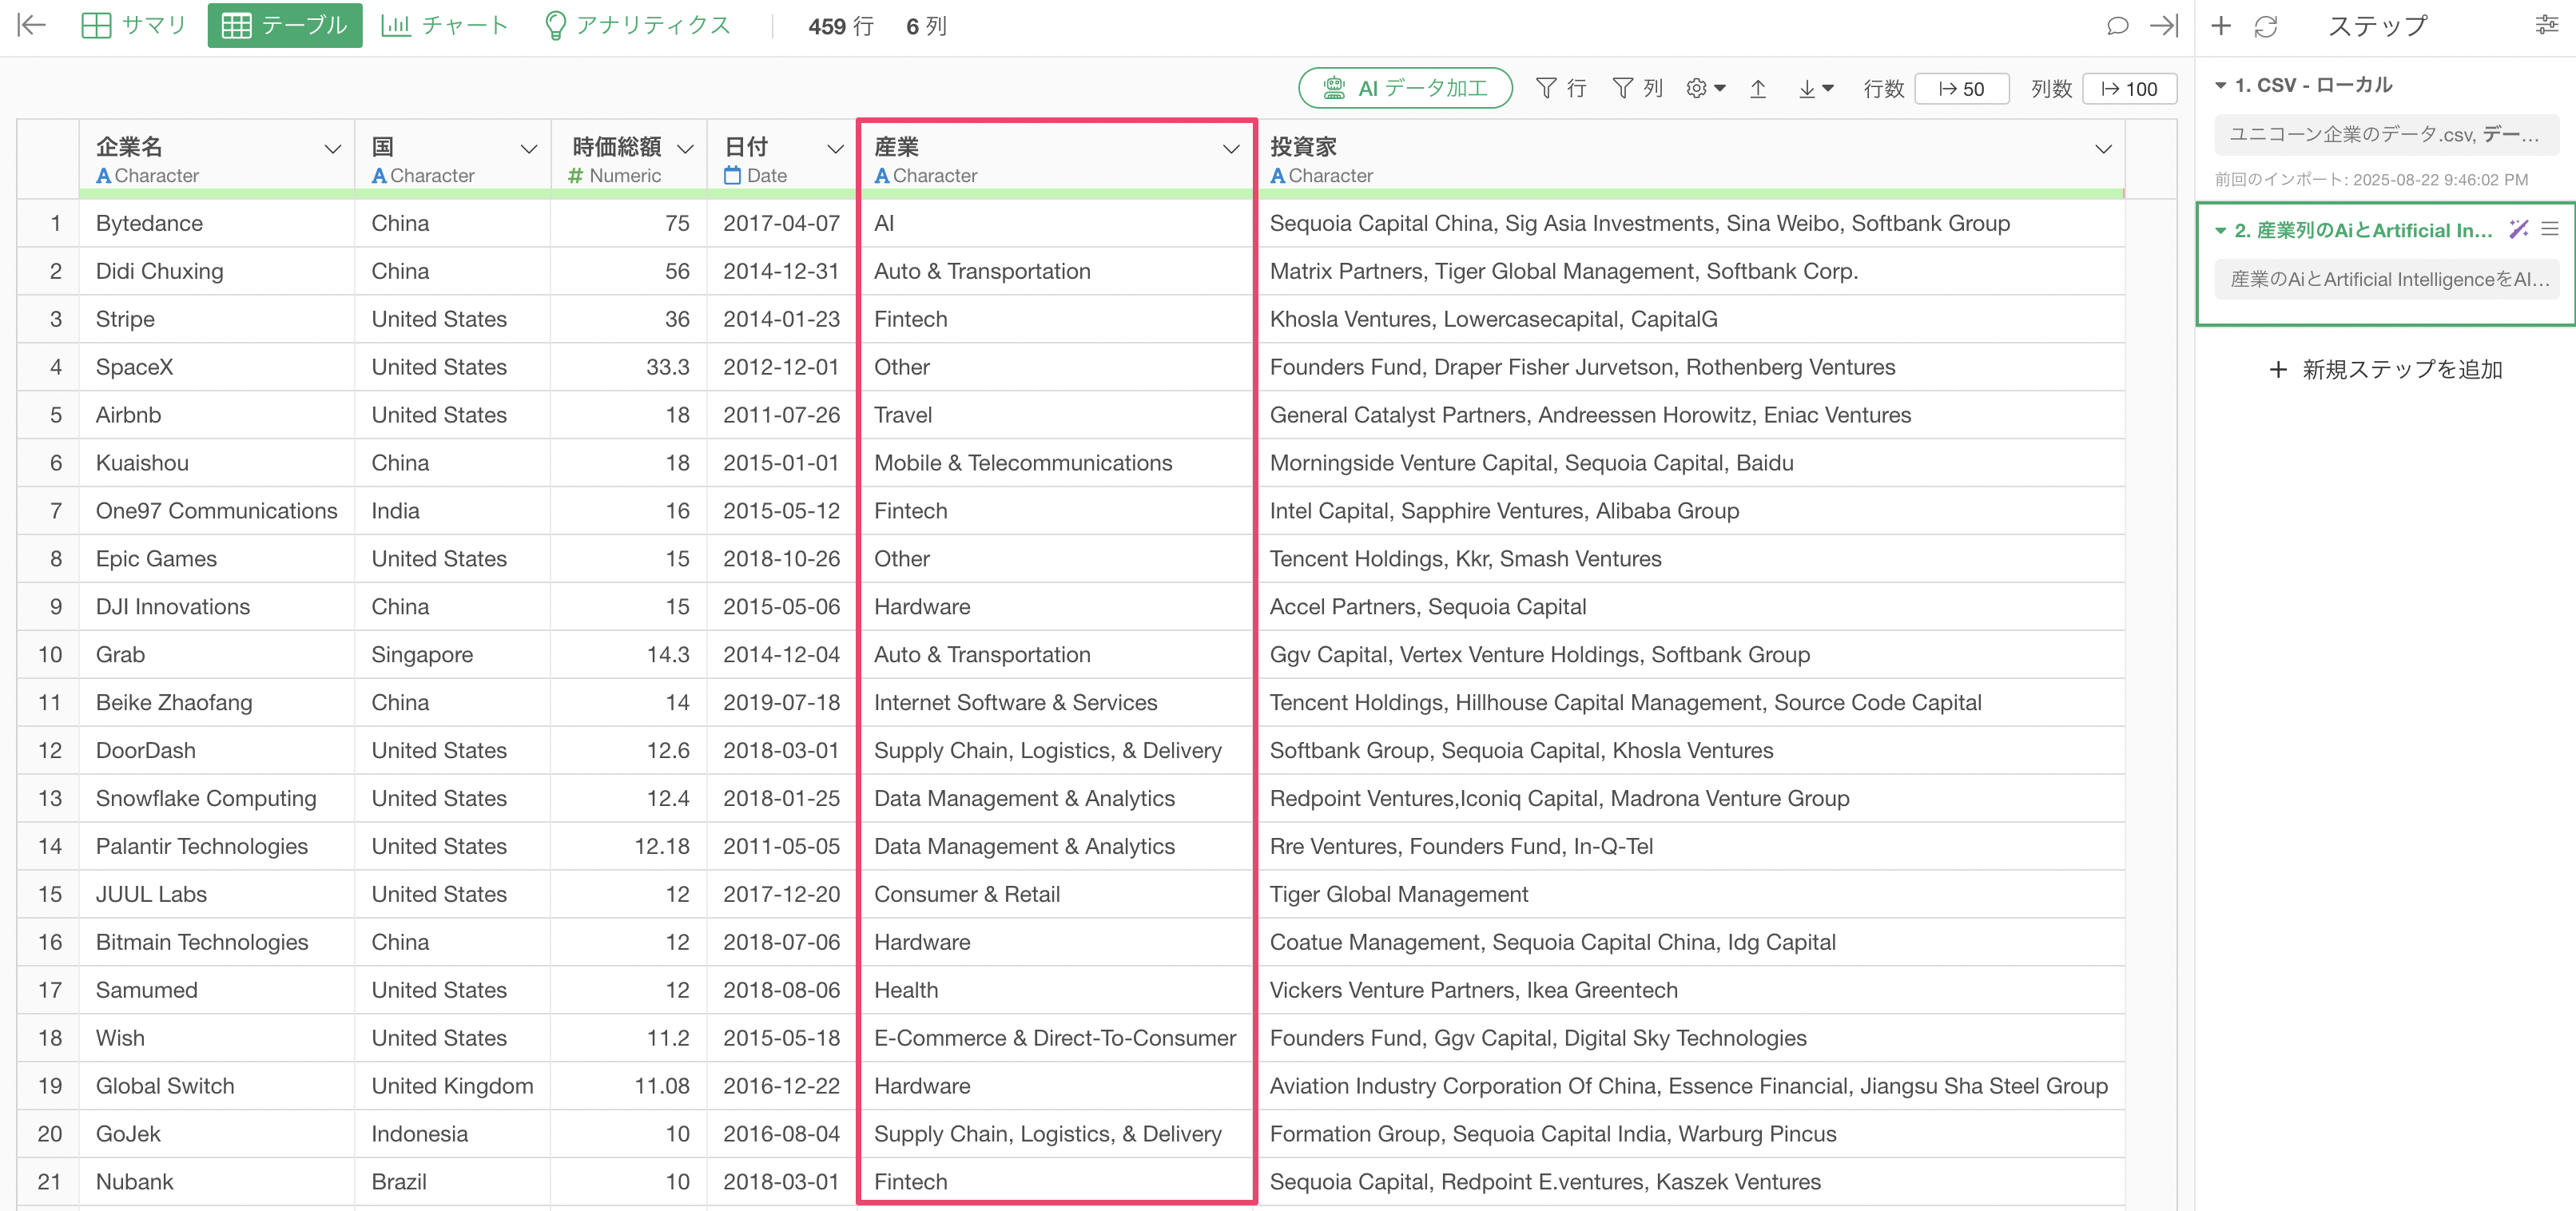Select the ユニコーン企業のデータ.csv source item
The height and width of the screenshot is (1211, 2576).
[2386, 134]
